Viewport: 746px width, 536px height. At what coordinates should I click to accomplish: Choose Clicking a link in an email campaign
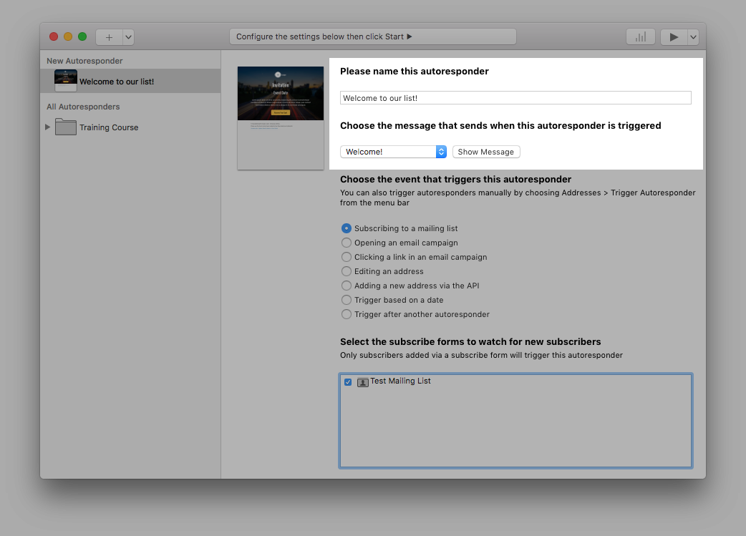click(x=347, y=257)
